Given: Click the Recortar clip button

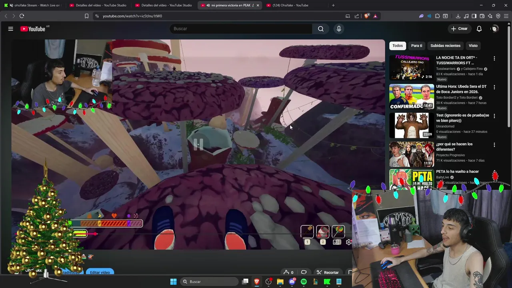Looking at the screenshot, I should pos(328,272).
